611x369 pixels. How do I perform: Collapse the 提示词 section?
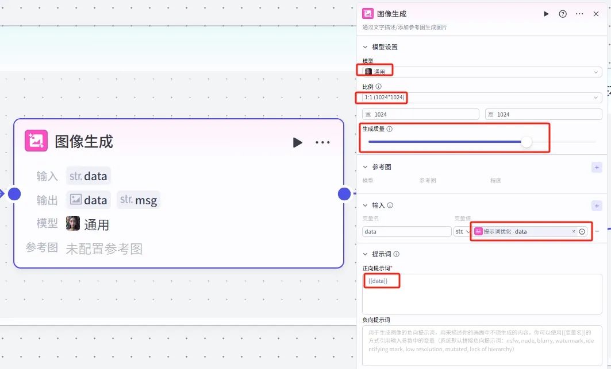pyautogui.click(x=365, y=254)
